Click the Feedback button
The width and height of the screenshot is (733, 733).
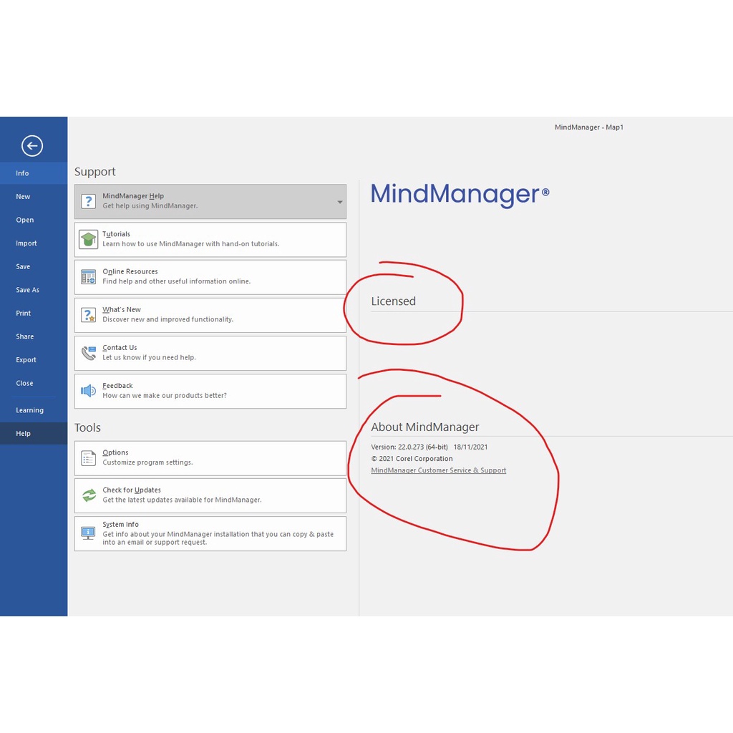[x=210, y=392]
